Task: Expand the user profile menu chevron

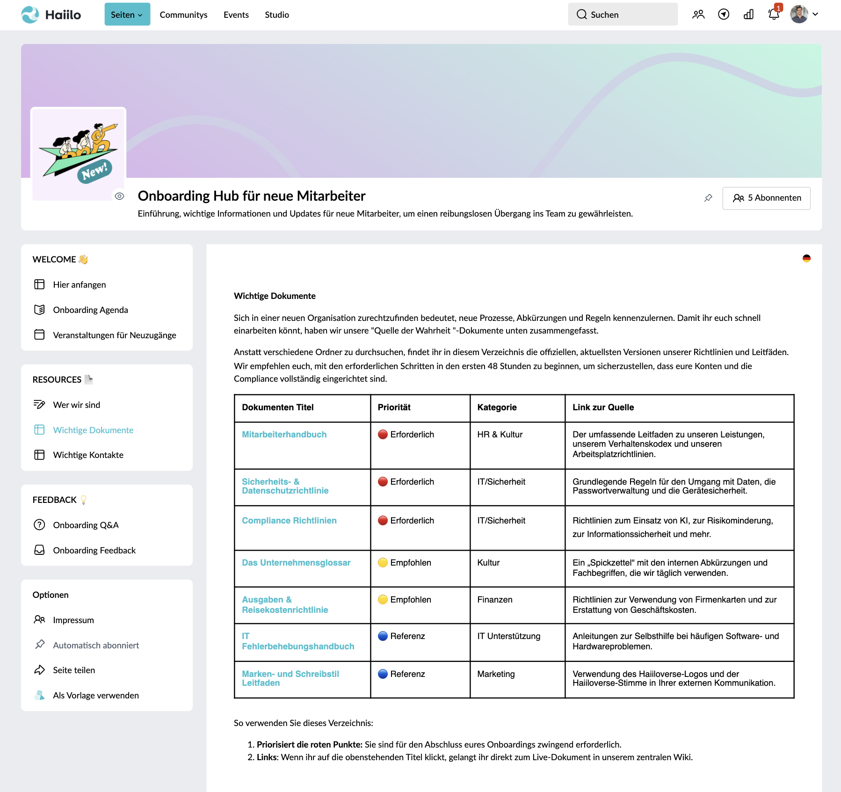Action: pyautogui.click(x=815, y=15)
